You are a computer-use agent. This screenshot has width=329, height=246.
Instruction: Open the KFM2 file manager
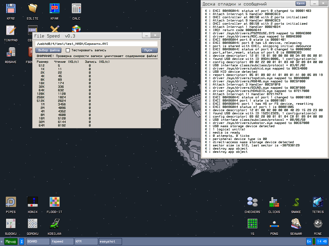click(x=11, y=8)
